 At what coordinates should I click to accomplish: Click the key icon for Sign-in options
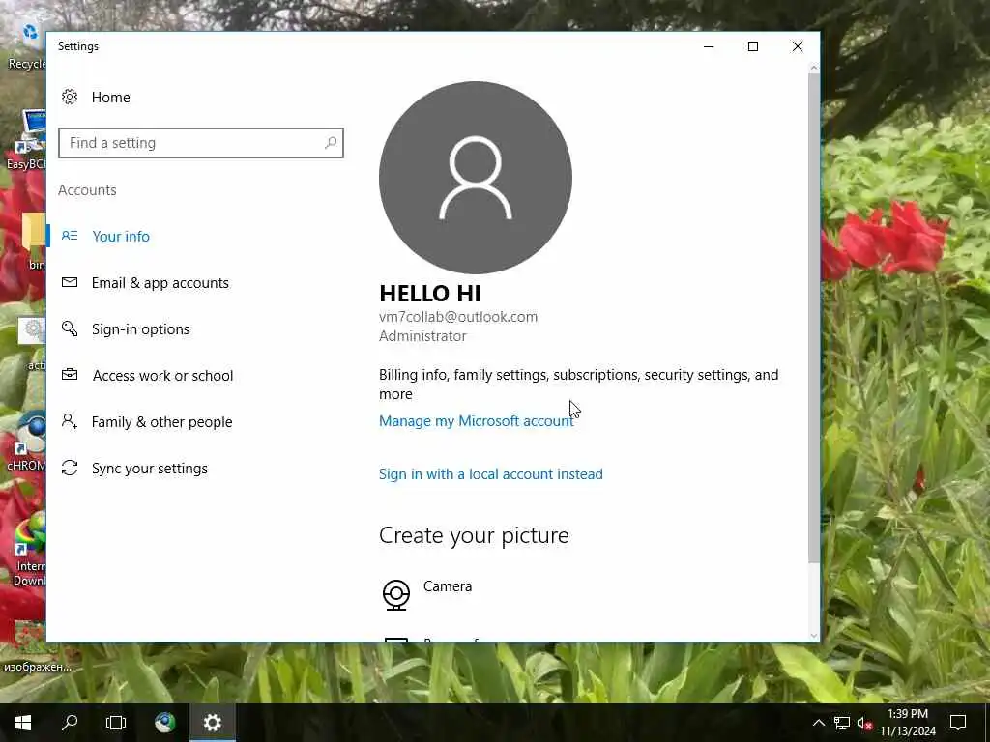click(70, 328)
